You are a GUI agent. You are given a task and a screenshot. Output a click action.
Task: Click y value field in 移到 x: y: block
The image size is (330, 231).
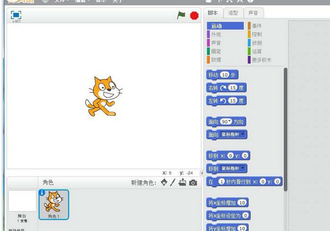pyautogui.click(x=245, y=156)
